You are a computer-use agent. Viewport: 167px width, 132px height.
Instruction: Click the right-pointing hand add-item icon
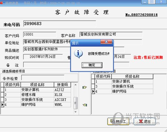[85, 87]
